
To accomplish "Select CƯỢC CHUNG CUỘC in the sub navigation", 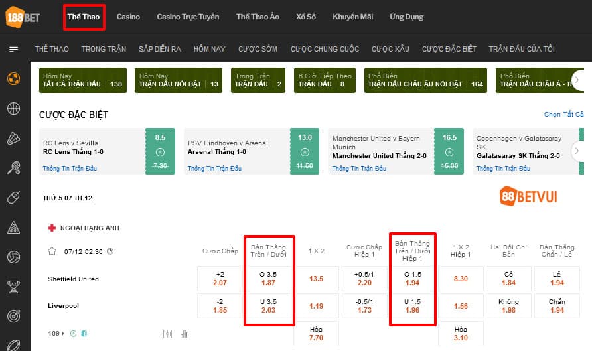I will click(x=325, y=49).
